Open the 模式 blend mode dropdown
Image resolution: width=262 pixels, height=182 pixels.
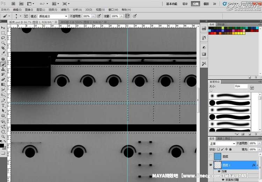tap(53, 16)
